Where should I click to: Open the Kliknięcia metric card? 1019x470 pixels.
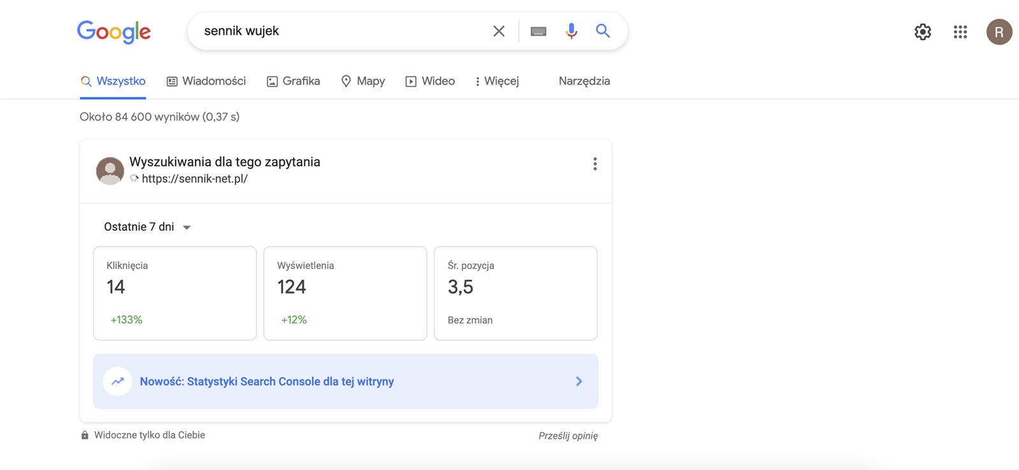tap(175, 293)
